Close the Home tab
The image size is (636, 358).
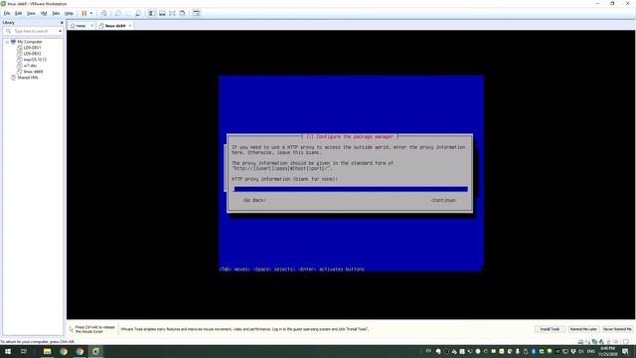coord(91,26)
